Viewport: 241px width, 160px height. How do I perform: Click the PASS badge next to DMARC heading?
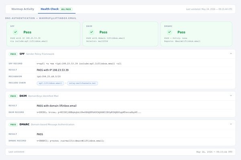(13, 124)
